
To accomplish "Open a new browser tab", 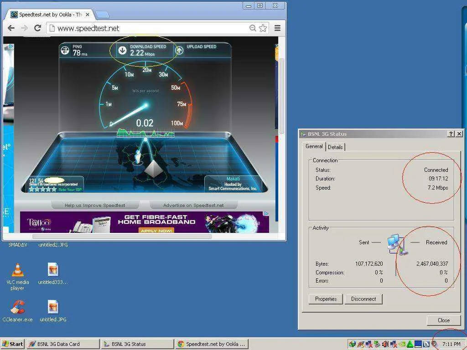I will [x=103, y=15].
